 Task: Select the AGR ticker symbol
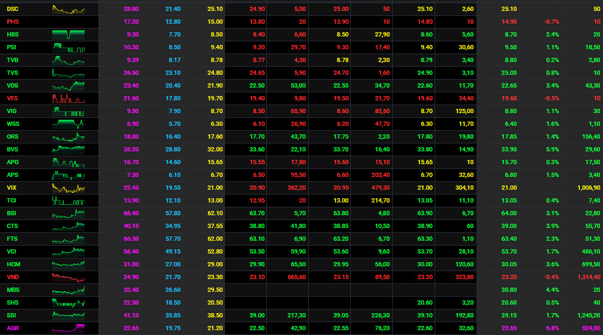tap(13, 328)
